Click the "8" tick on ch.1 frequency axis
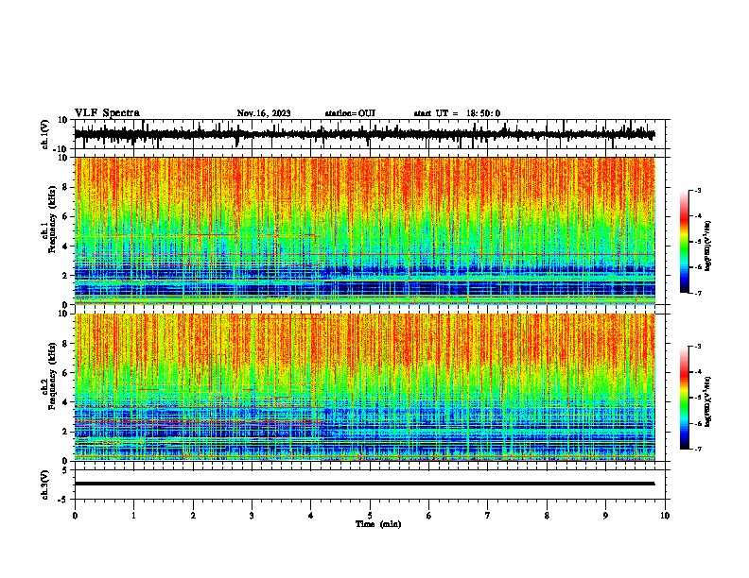The image size is (749, 578). [65, 187]
